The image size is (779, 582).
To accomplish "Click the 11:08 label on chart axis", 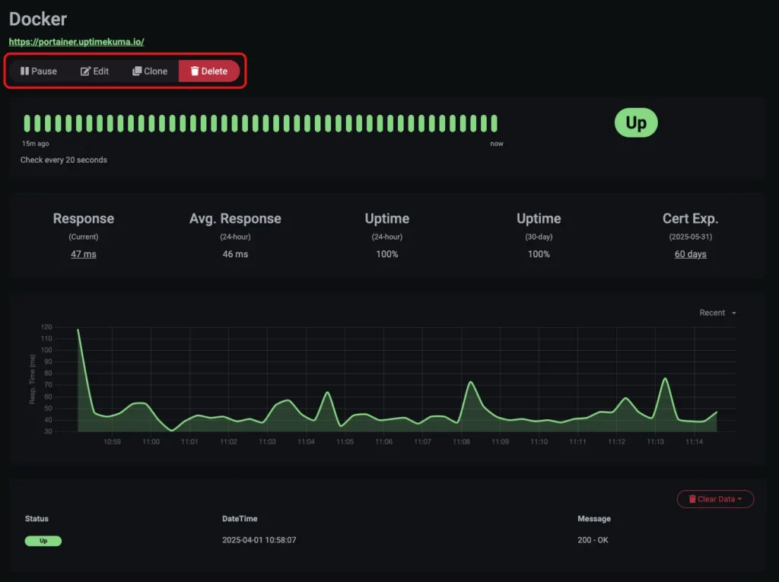I will (x=461, y=442).
